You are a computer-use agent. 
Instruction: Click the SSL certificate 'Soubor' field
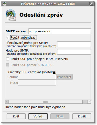pyautogui.click(x=37, y=77)
